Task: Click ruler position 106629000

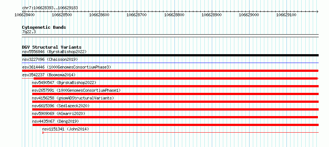Action: click(x=249, y=15)
